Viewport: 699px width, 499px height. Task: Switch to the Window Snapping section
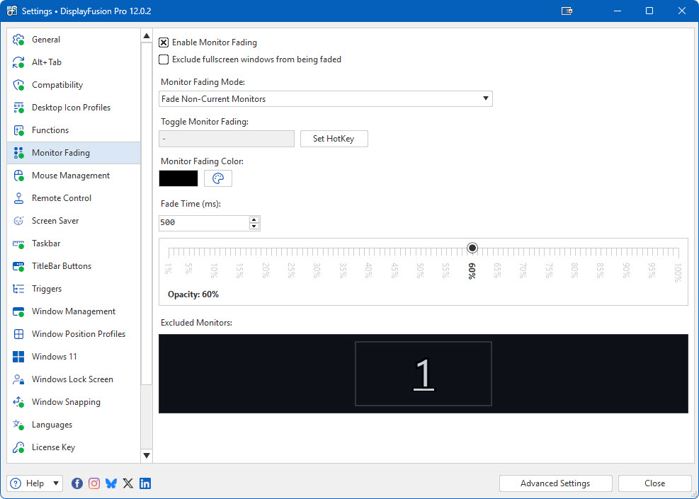[66, 402]
